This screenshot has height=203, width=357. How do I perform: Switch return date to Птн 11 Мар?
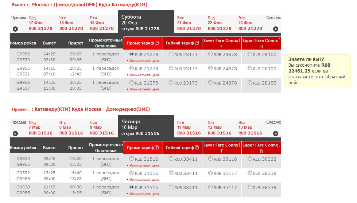[189, 128]
